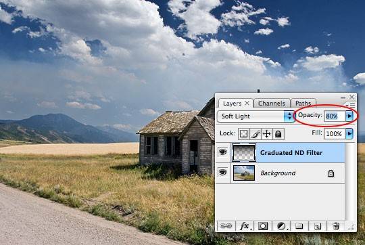Toggle lock position move icon
Image resolution: width=365 pixels, height=245 pixels.
click(267, 134)
